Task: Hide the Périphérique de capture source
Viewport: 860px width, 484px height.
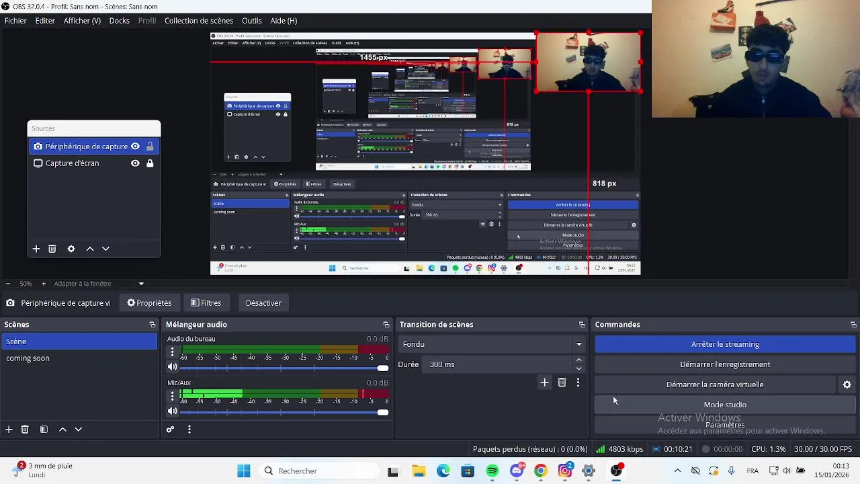Action: coord(135,147)
